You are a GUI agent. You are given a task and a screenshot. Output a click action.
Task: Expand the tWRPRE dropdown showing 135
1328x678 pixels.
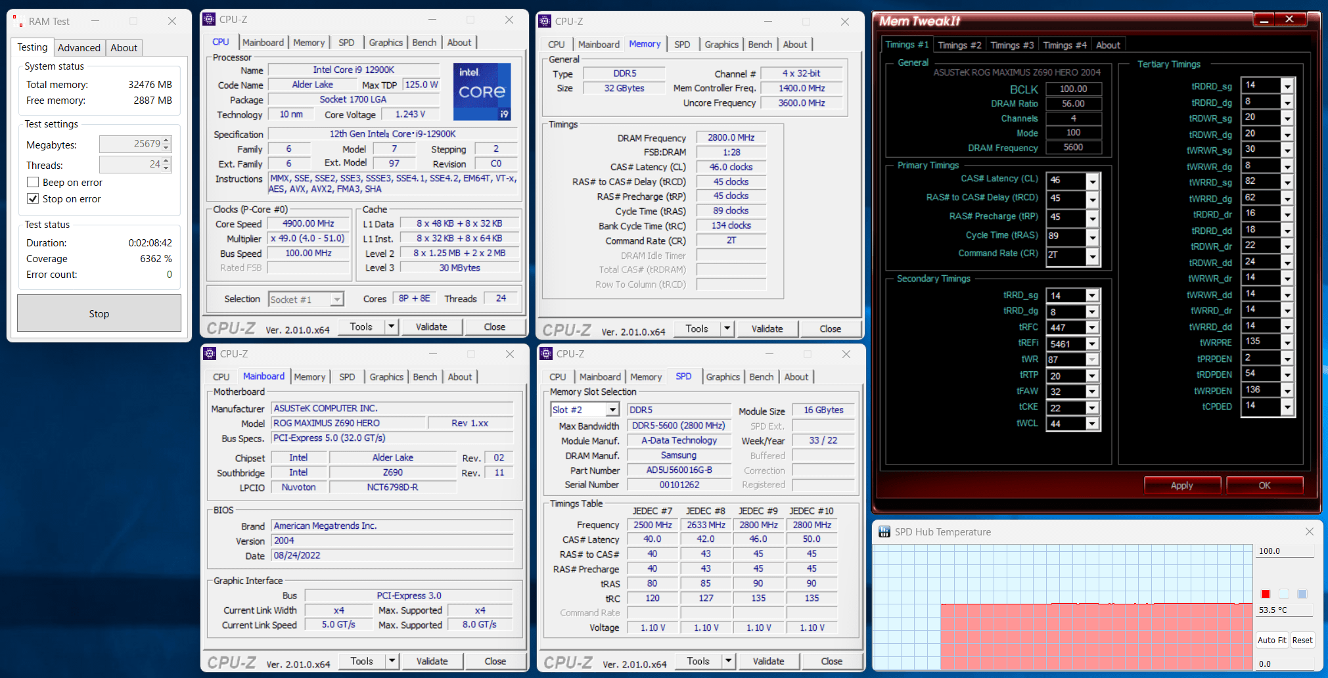click(x=1287, y=342)
